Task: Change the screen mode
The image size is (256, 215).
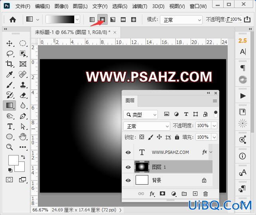Action: pyautogui.click(x=23, y=180)
